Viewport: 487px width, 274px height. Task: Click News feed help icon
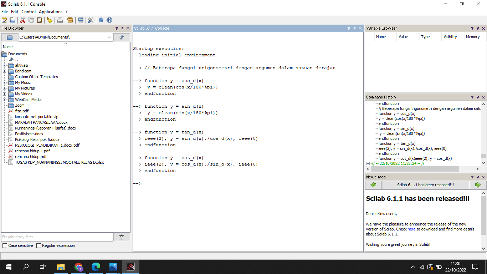(472, 177)
